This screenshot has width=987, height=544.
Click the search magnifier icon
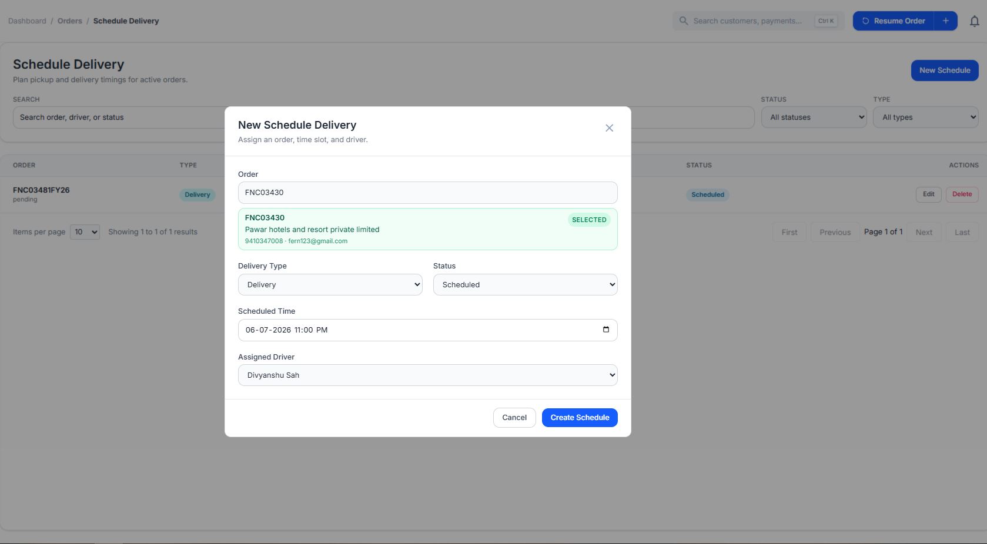684,21
